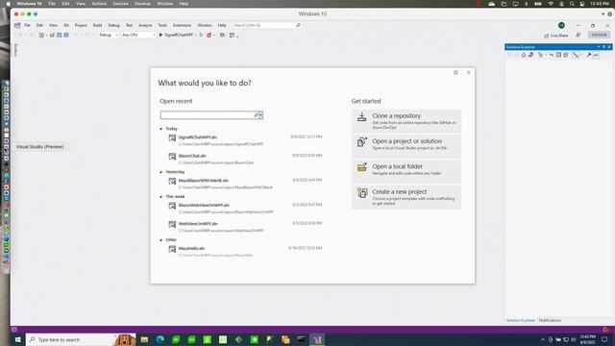Open the Git menu
Screen dimensions: 615x346
pyautogui.click(x=66, y=25)
